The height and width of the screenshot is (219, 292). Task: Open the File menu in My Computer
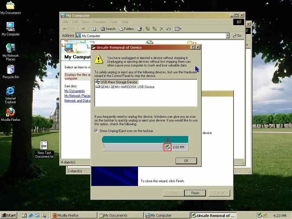[x=66, y=22]
